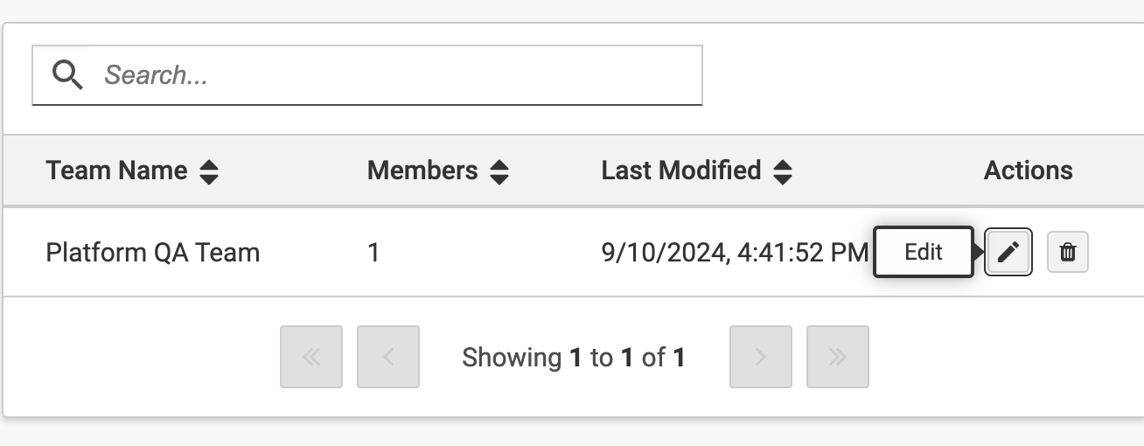Click the Last Modified column header
This screenshot has height=446, width=1144.
click(680, 171)
